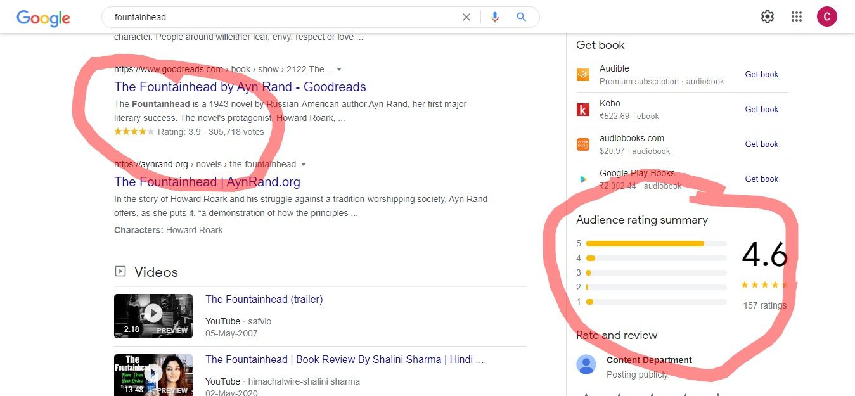Open The Fountainhead (trailer) video link
Viewport: 855px width, 396px height.
pyautogui.click(x=264, y=299)
